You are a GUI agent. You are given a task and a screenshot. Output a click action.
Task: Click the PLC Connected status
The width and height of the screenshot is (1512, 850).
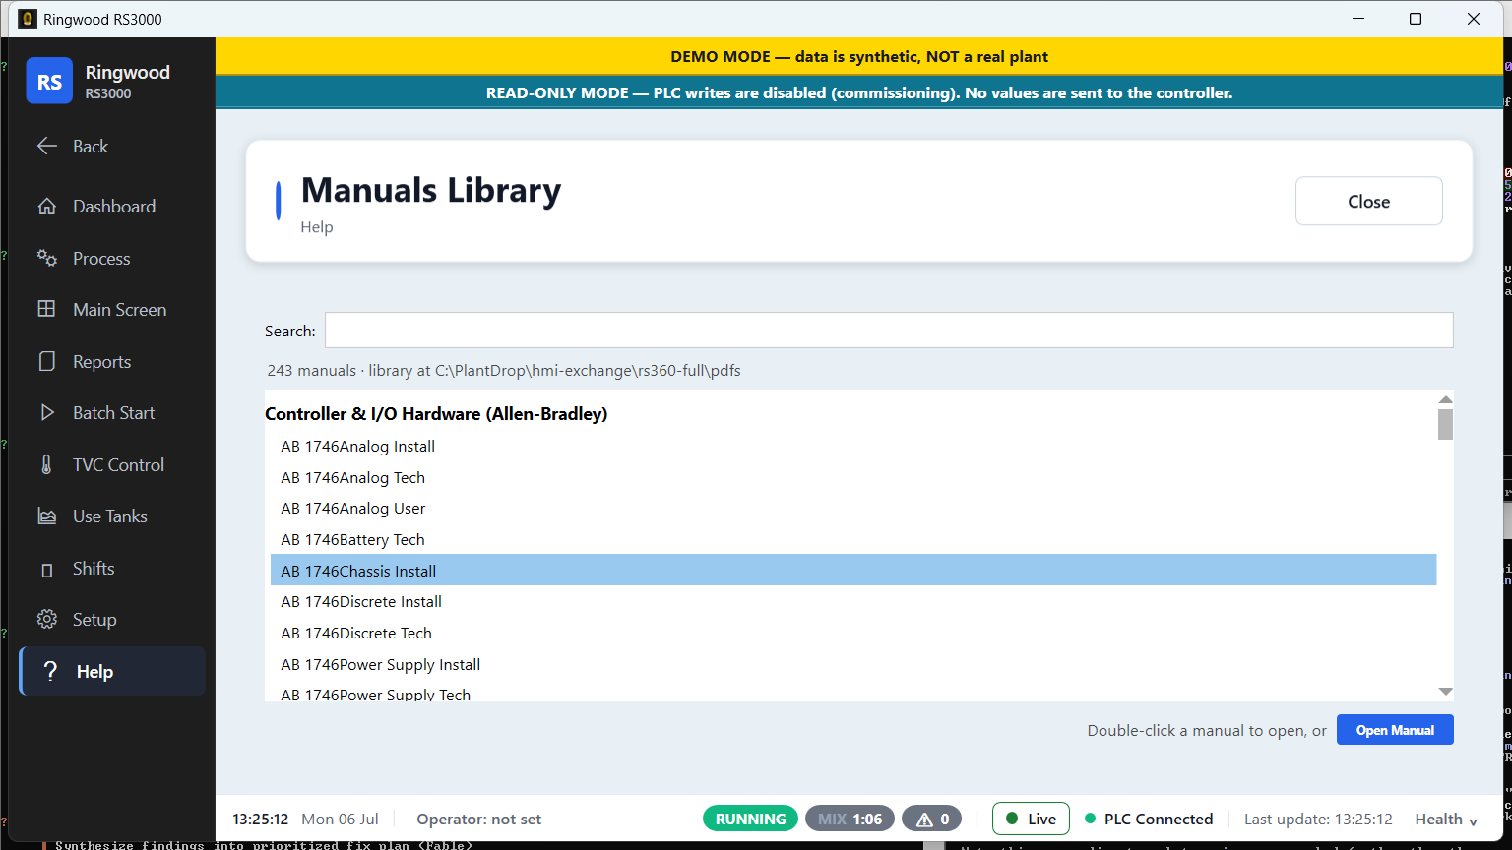[x=1148, y=820]
